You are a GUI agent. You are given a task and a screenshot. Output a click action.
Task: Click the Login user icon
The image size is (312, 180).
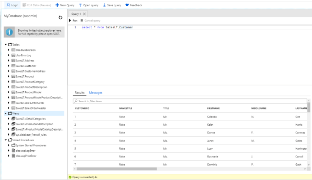coord(8,5)
